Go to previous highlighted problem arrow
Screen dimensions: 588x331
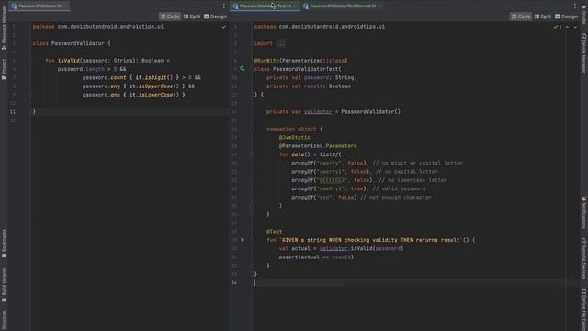[x=568, y=27]
